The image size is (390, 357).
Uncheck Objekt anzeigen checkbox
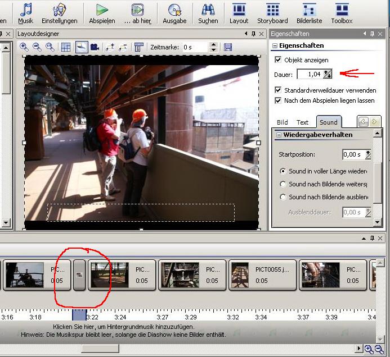click(278, 60)
